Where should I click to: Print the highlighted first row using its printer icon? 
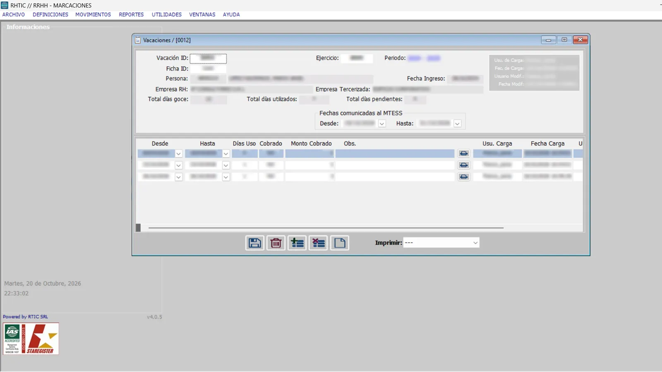[x=464, y=153]
